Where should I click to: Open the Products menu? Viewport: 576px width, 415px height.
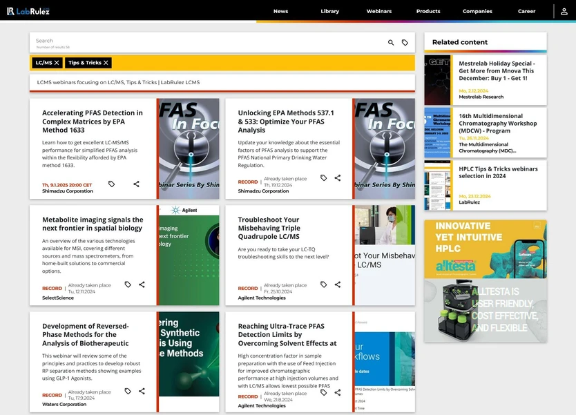(x=428, y=11)
